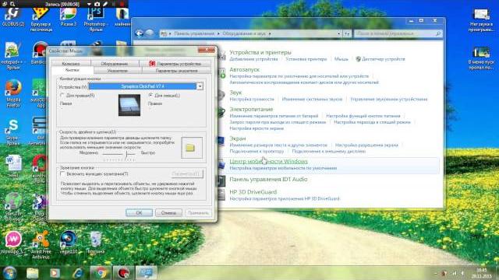Expand breadcrumb arrow after Панель управления
Screen dimensions: 499x280
218,33
